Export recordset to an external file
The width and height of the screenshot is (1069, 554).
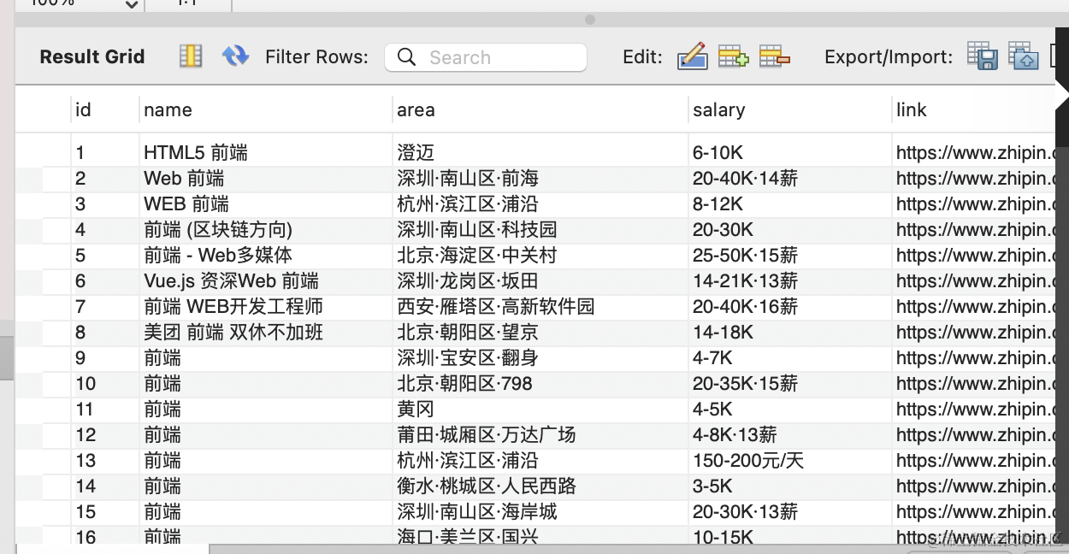(983, 56)
